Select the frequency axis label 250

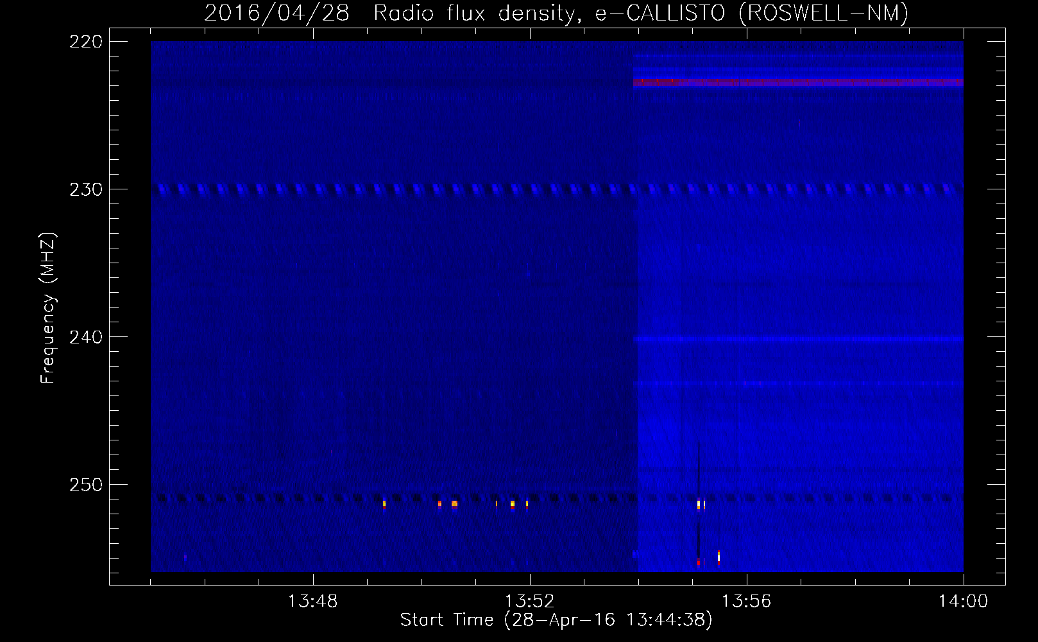point(86,485)
